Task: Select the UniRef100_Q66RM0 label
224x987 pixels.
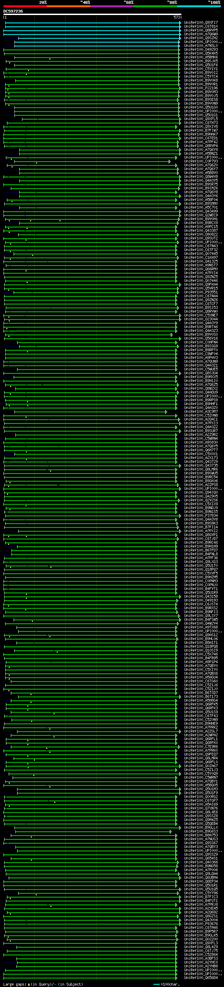Action: pos(201,269)
